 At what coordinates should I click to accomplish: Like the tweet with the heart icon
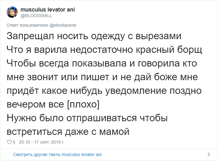point(9,142)
